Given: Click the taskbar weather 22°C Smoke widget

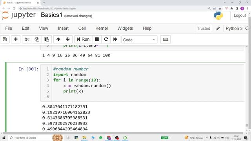Looking at the screenshot, I should click(x=194, y=137).
